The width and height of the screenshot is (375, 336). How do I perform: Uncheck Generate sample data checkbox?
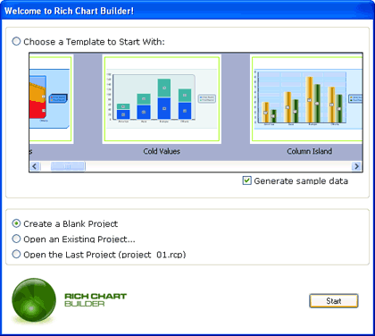pyautogui.click(x=246, y=181)
